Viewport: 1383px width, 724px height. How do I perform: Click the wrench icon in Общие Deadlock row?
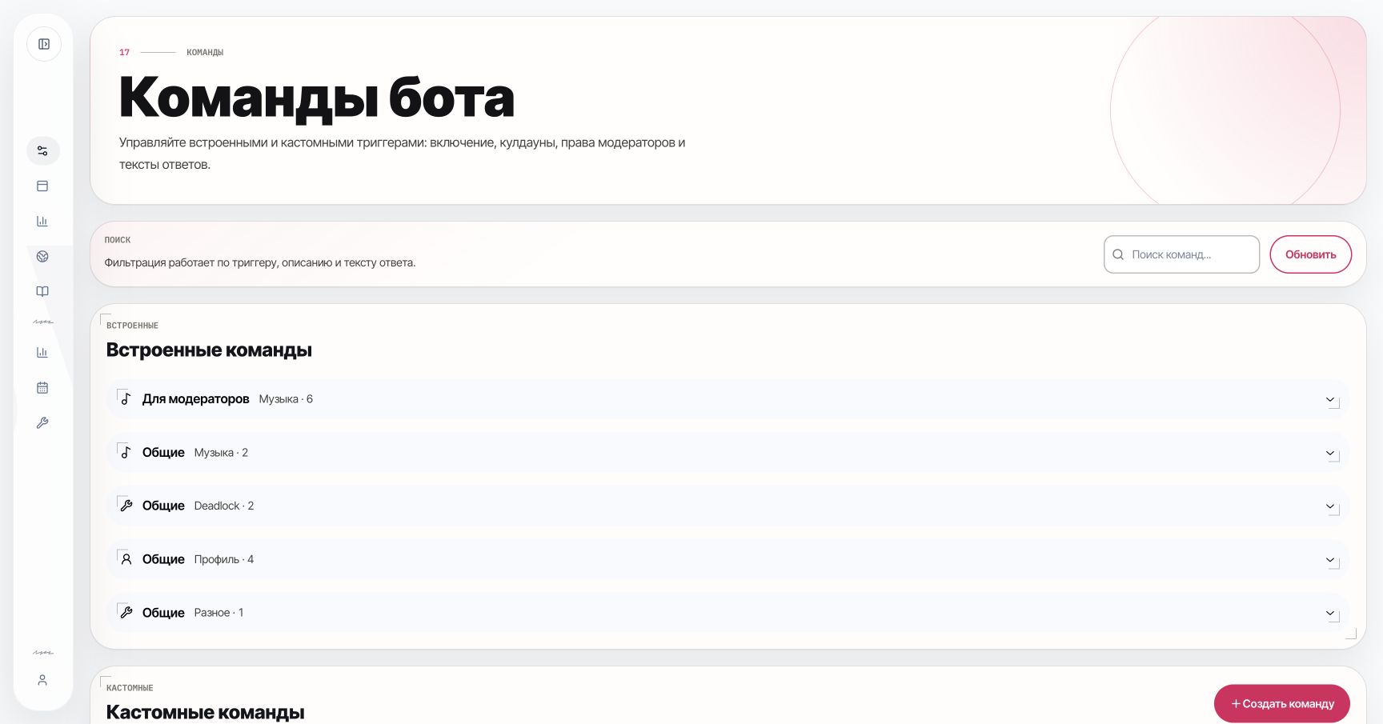pos(126,506)
